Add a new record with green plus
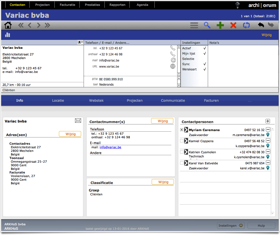 tap(220, 25)
